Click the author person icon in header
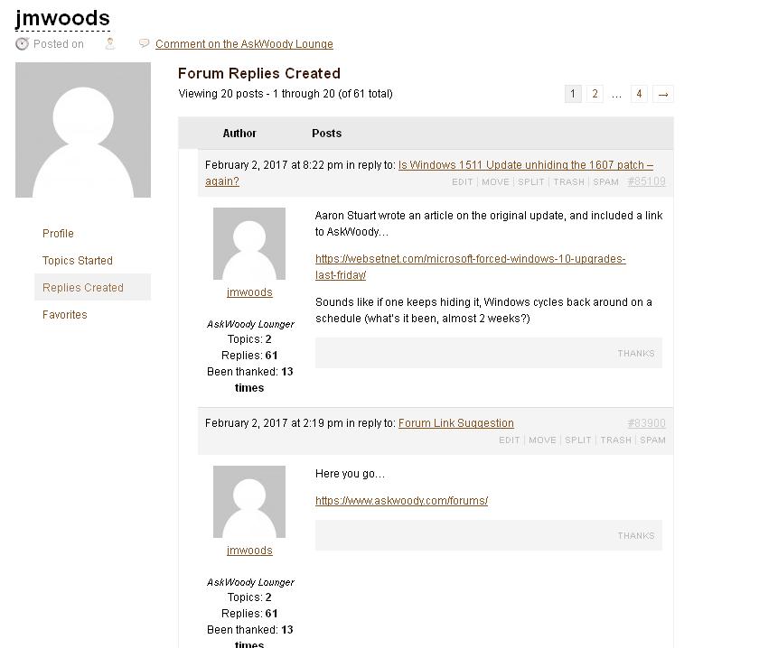The height and width of the screenshot is (648, 759). pos(110,43)
